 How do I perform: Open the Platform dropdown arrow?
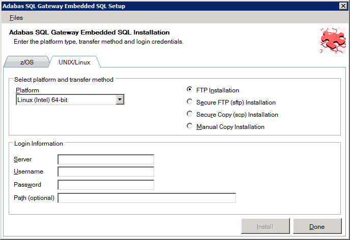pos(120,100)
